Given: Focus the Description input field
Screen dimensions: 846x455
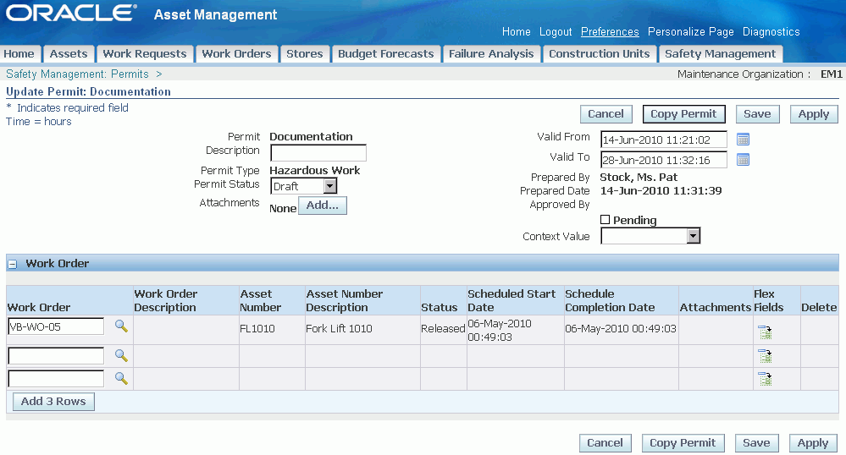Looking at the screenshot, I should tap(318, 153).
